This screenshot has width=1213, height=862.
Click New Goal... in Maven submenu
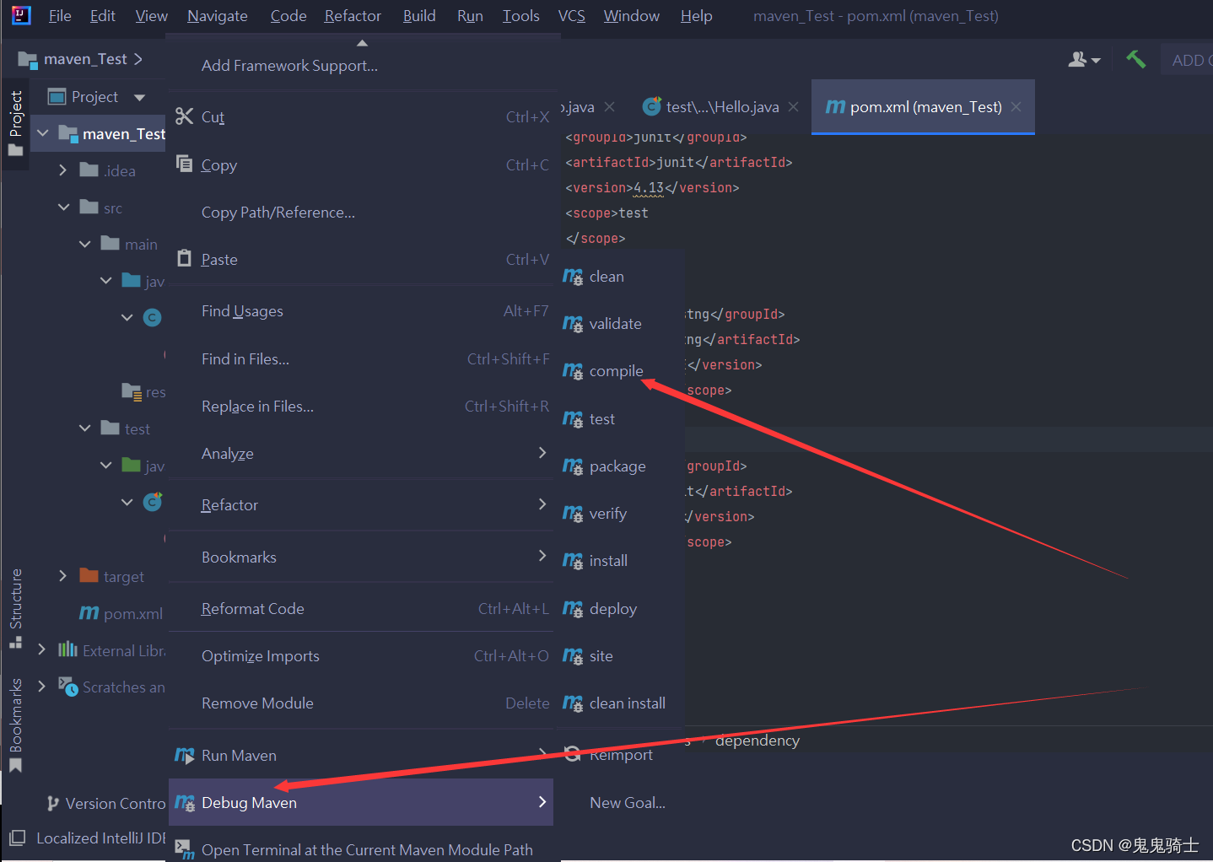click(x=627, y=803)
